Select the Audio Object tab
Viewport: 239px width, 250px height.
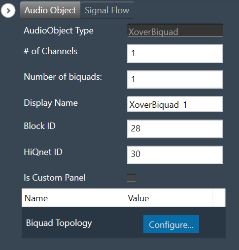pos(50,10)
